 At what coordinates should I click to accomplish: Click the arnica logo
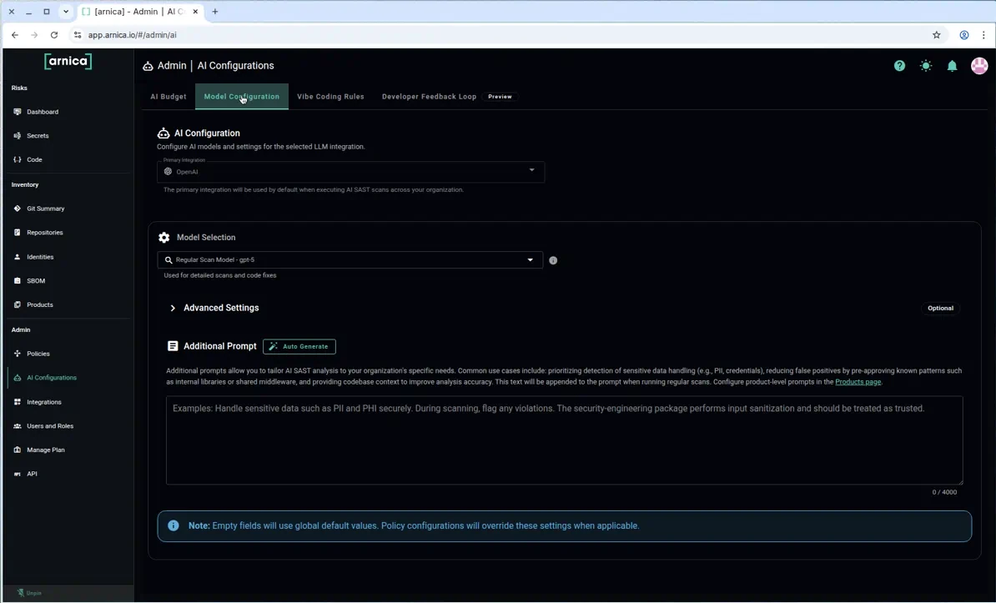point(68,61)
